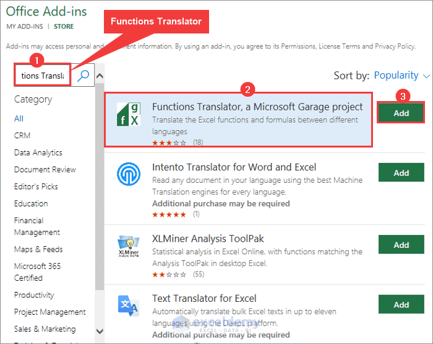Click the Functions Translator star rating
This screenshot has height=344, width=433.
point(169,143)
